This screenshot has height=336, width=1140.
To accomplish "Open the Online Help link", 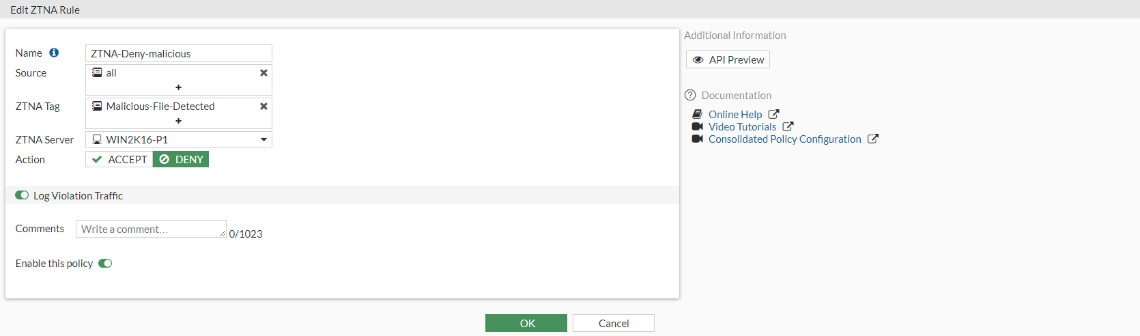I will 735,114.
